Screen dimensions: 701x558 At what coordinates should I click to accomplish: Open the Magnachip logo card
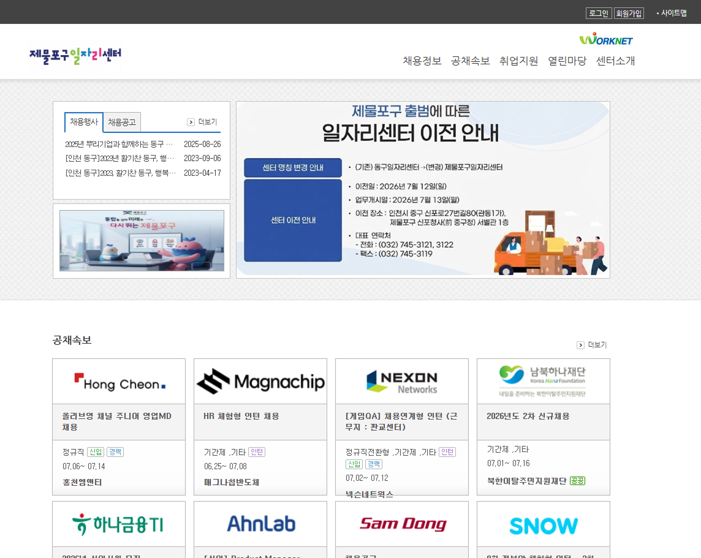click(260, 382)
